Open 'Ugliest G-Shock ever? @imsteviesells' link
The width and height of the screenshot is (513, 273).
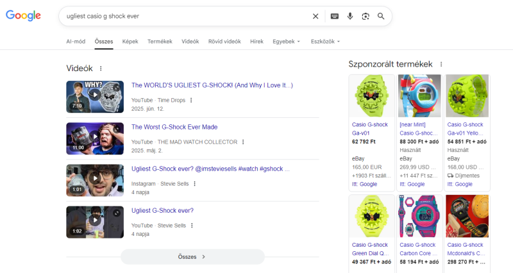click(210, 169)
